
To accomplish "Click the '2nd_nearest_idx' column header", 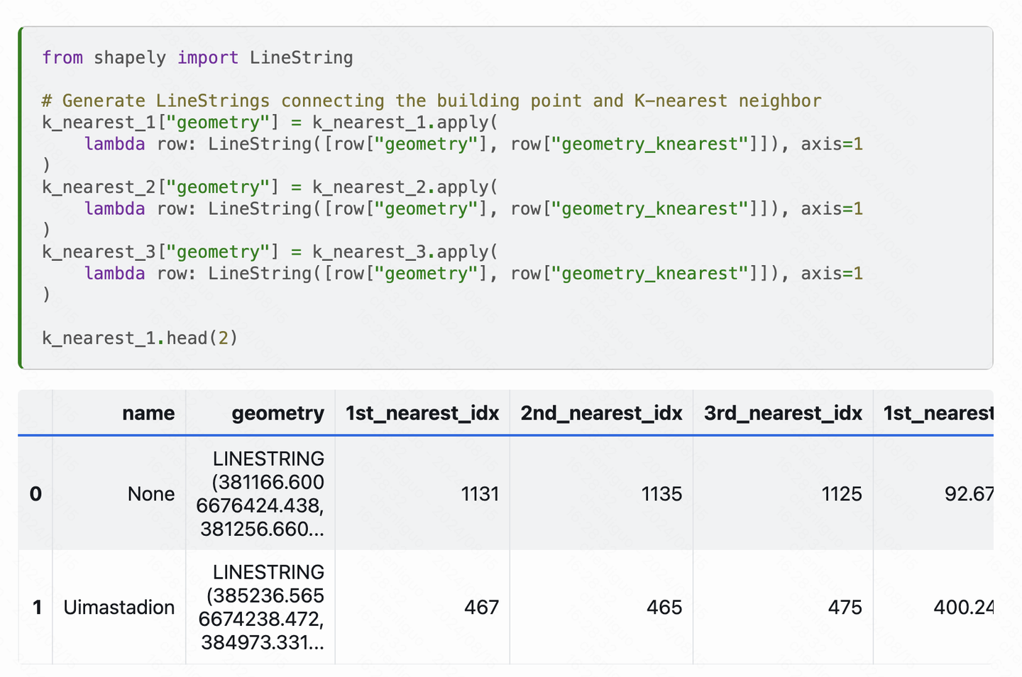I will coord(602,413).
